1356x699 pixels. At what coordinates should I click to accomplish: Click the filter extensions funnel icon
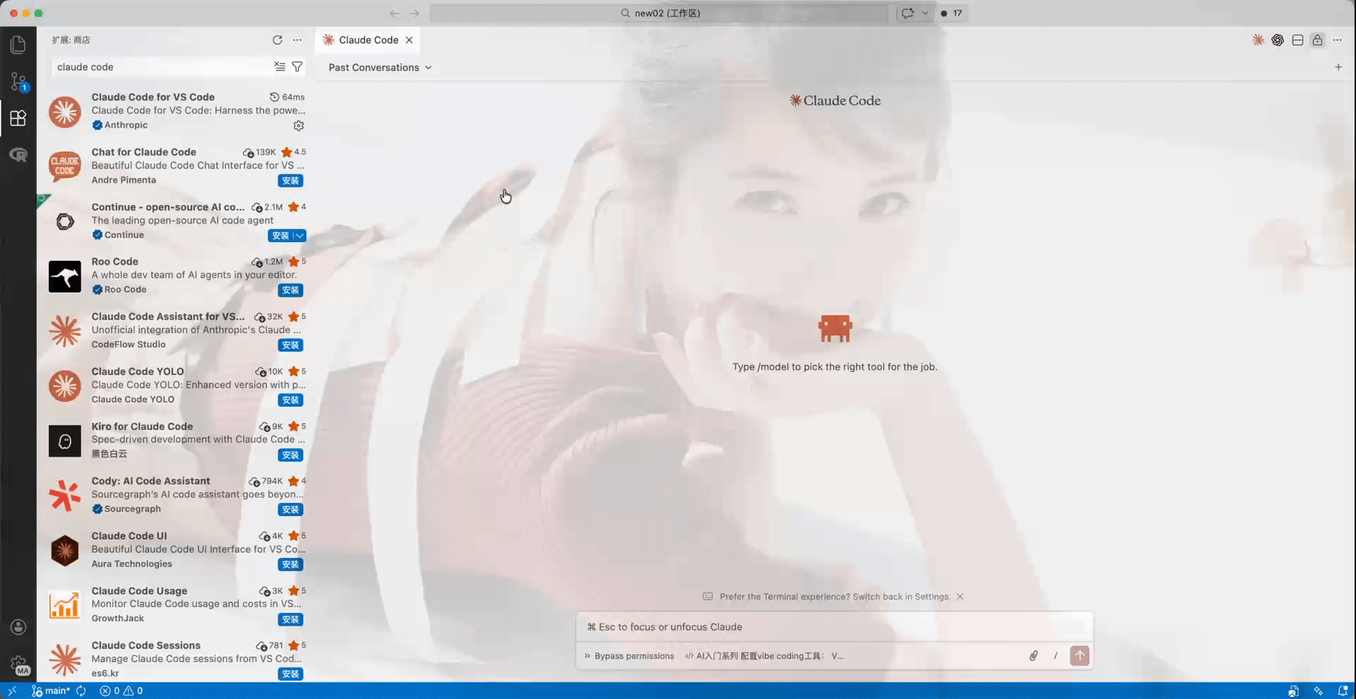297,67
